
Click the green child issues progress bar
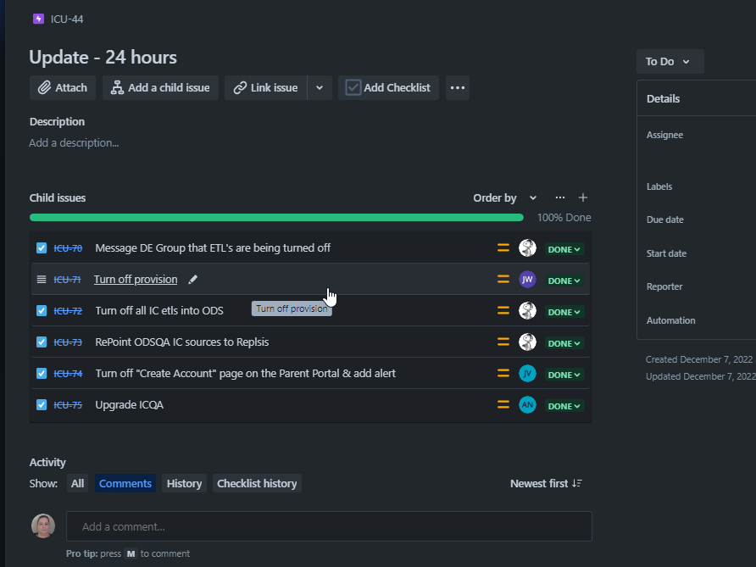point(276,218)
